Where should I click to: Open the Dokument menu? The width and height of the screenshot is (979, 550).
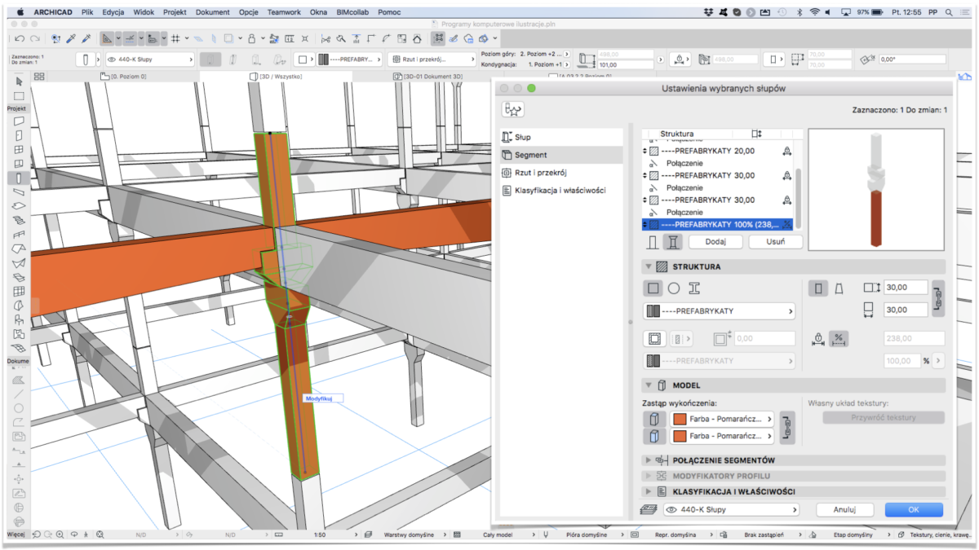(x=212, y=12)
